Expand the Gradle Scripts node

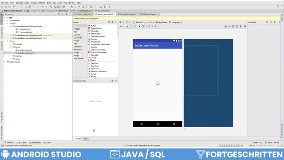tap(4, 62)
